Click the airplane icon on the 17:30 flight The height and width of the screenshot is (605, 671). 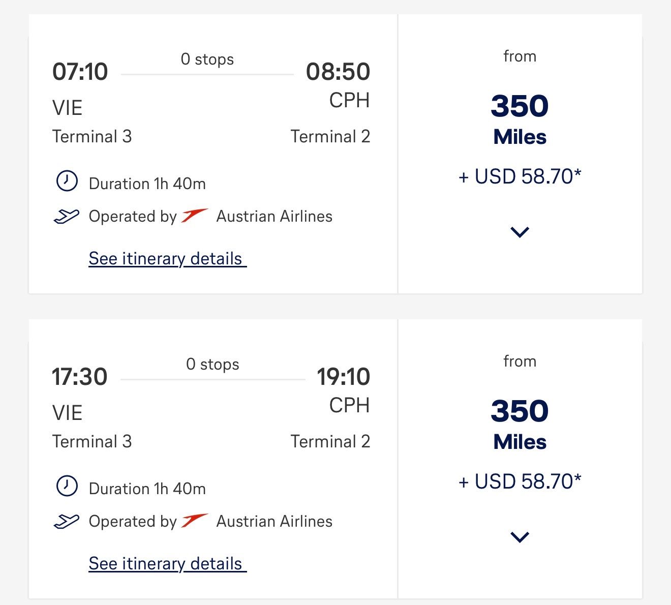click(67, 522)
